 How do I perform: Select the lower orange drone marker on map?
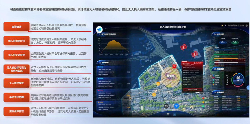[154, 94]
